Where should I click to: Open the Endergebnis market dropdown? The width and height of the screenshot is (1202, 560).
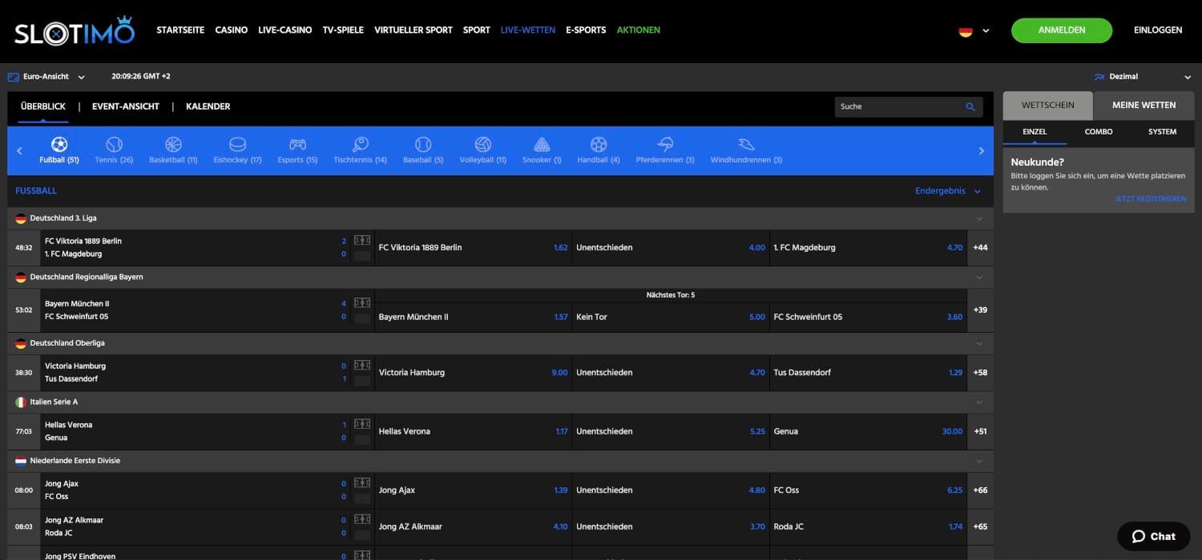947,191
